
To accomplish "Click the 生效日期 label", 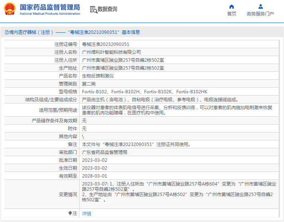I will (x=68, y=168).
